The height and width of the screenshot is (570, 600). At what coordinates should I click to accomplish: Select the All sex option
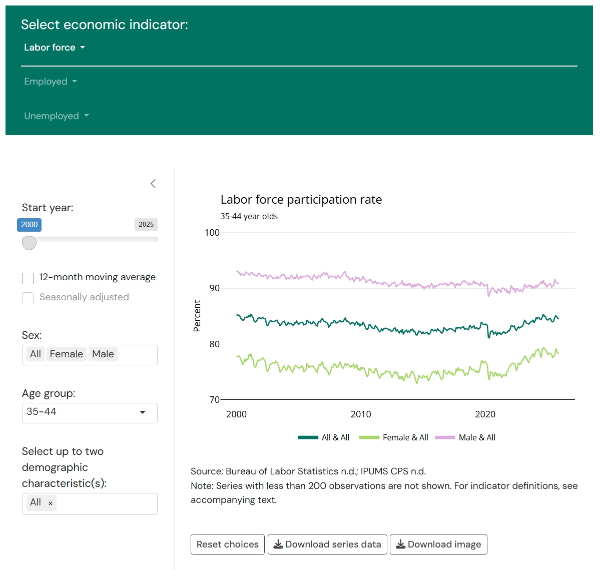pyautogui.click(x=35, y=354)
